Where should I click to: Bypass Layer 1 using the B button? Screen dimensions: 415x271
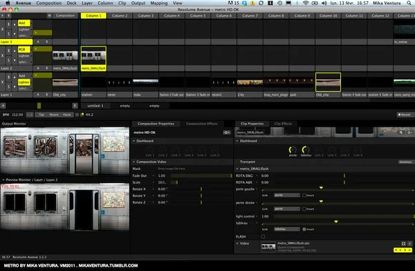8,78
